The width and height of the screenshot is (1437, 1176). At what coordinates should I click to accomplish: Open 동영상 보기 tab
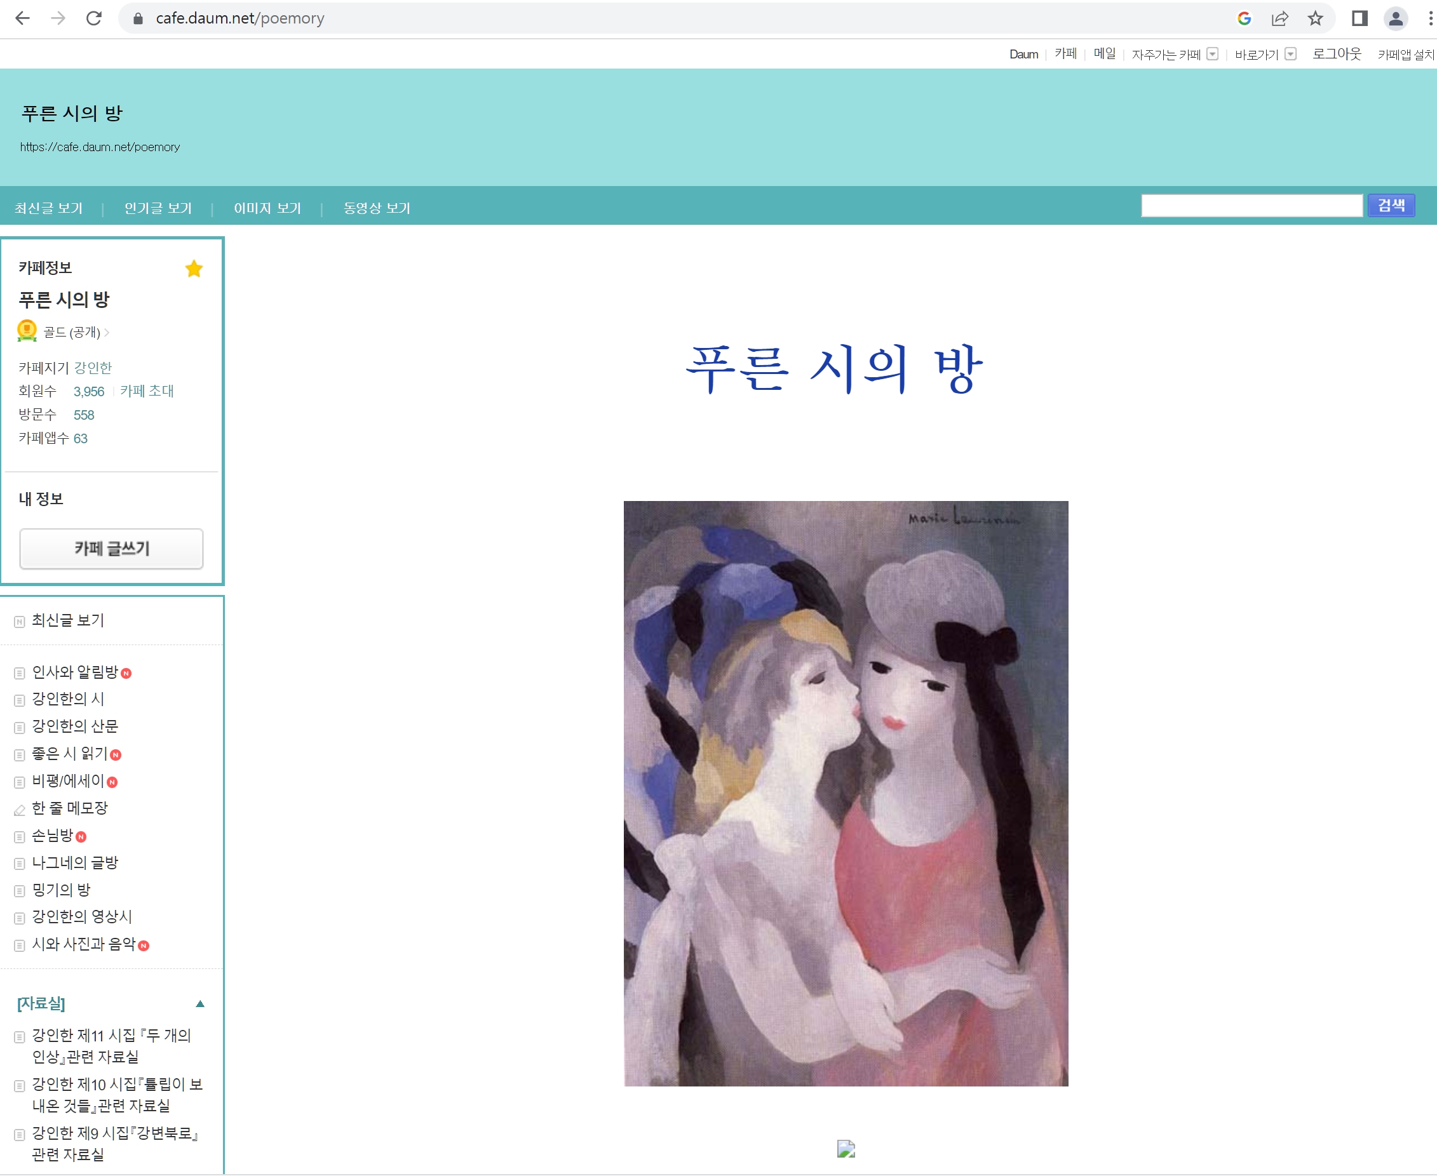[377, 208]
